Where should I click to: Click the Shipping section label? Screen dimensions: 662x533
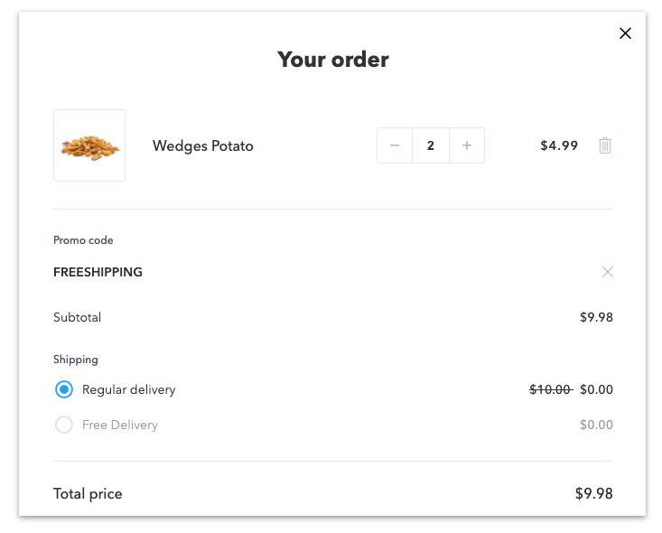click(76, 360)
